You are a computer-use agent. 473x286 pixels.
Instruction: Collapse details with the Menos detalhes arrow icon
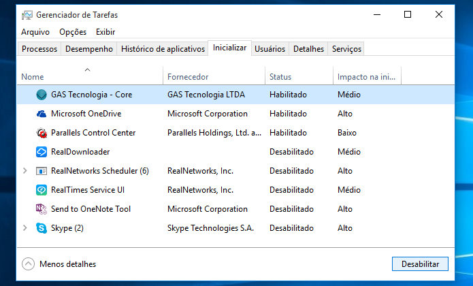pyautogui.click(x=28, y=264)
